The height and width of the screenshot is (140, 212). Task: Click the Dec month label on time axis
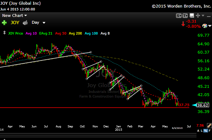coord(106,126)
